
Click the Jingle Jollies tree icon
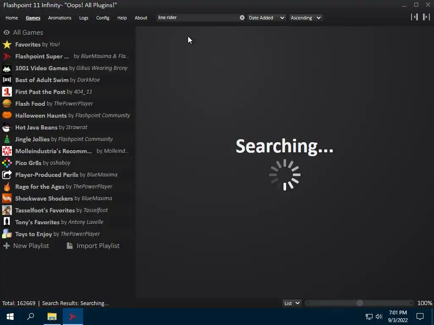pyautogui.click(x=7, y=139)
